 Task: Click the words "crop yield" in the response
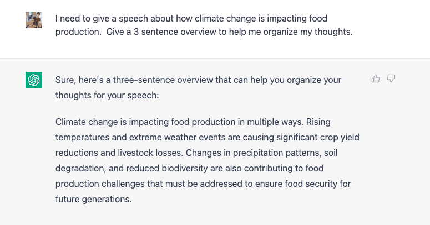pyautogui.click(x=339, y=137)
